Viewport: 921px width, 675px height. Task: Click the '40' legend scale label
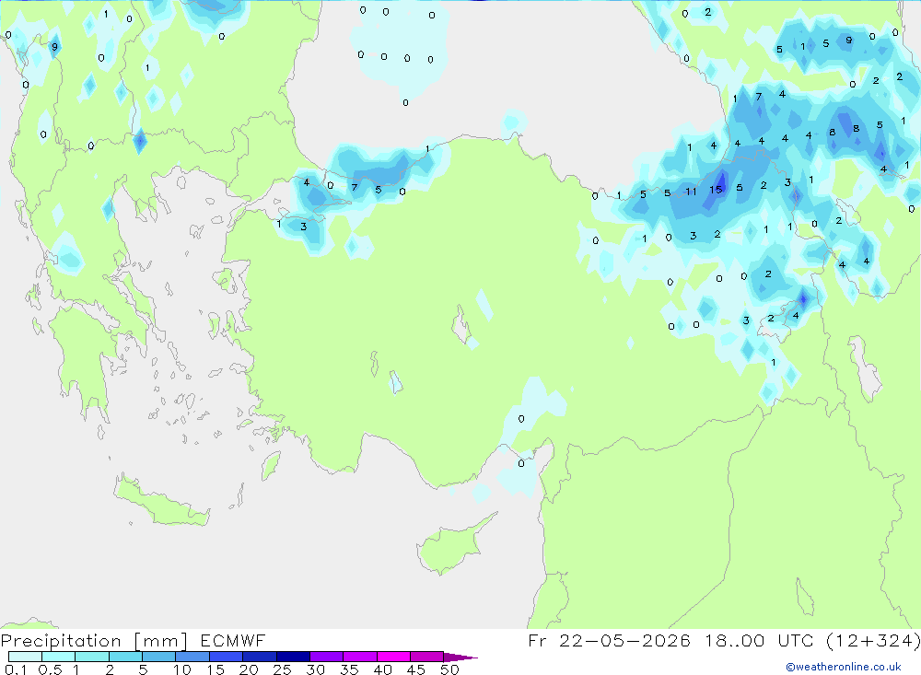click(382, 669)
